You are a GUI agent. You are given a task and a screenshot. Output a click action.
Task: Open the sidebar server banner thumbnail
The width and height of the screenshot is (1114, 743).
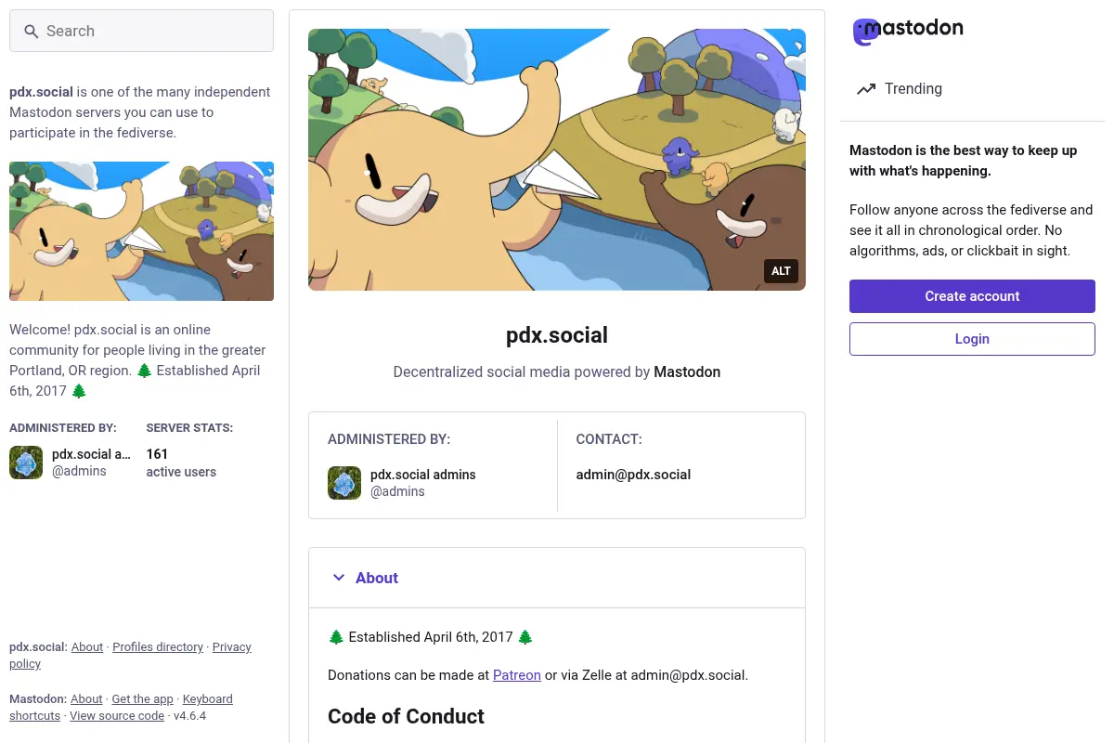(141, 231)
